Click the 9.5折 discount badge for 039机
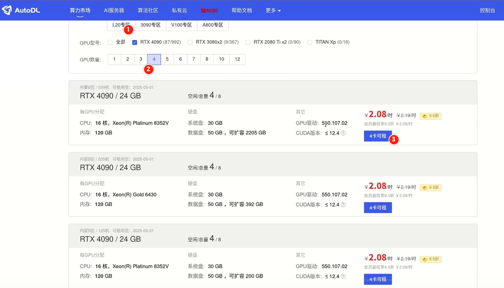The height and width of the screenshot is (288, 504). click(430, 116)
